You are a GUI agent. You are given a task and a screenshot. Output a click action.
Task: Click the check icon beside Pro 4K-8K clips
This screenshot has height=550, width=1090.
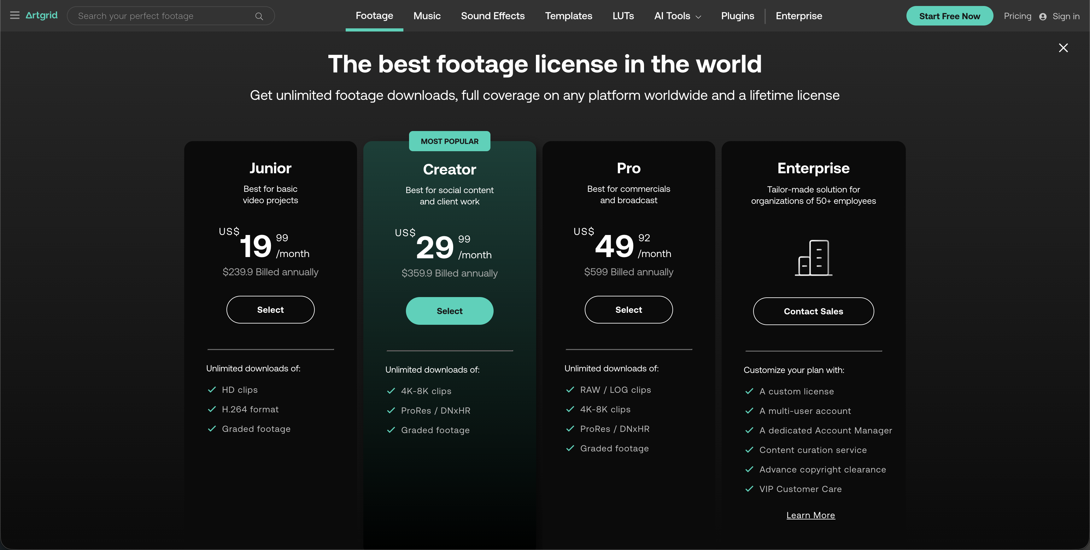[570, 409]
